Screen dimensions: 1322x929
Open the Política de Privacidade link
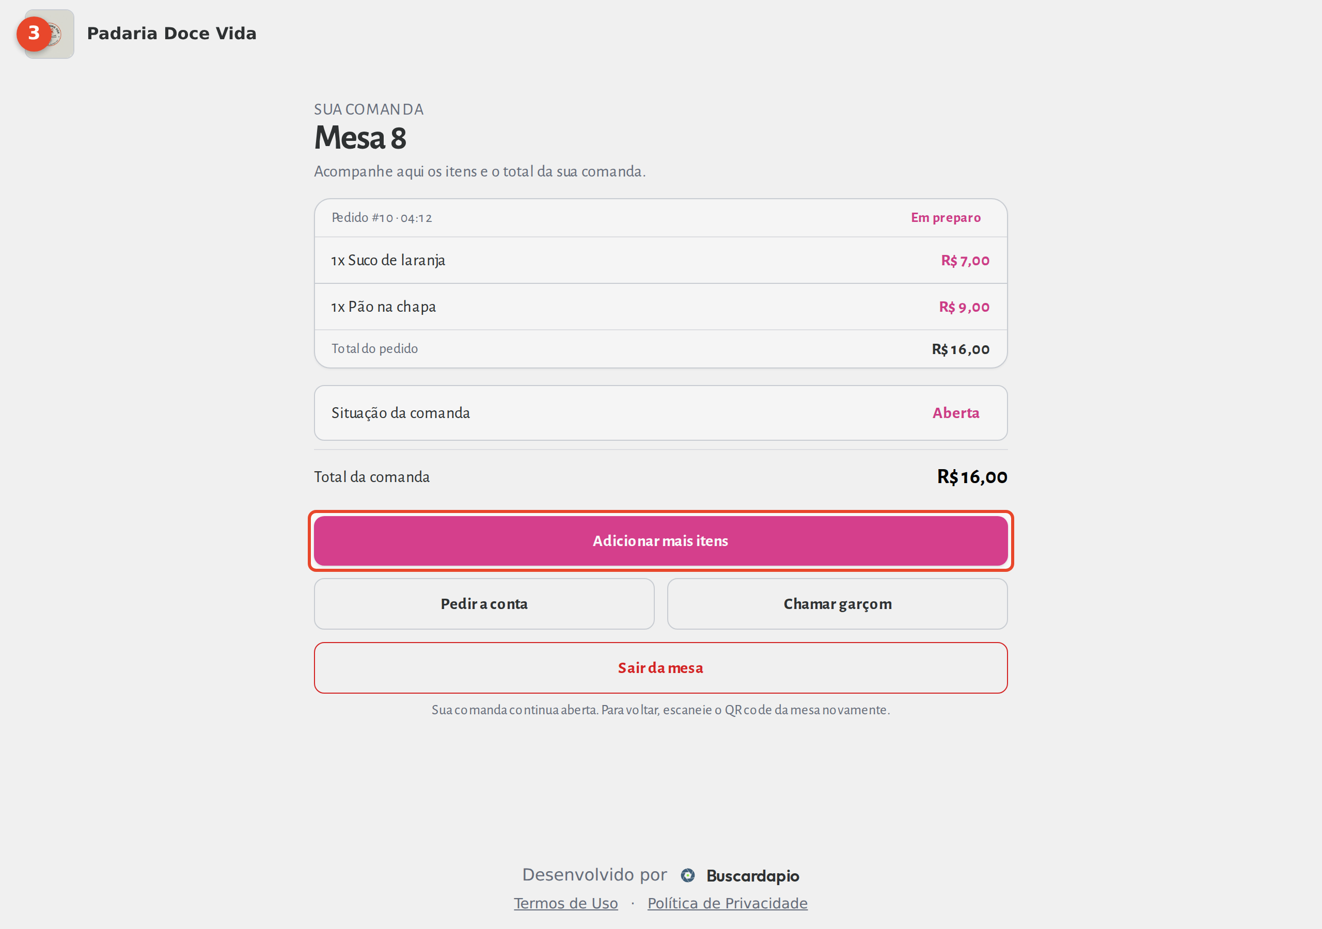point(727,903)
